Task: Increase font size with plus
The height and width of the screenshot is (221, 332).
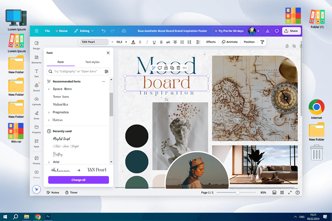Action: (126, 42)
